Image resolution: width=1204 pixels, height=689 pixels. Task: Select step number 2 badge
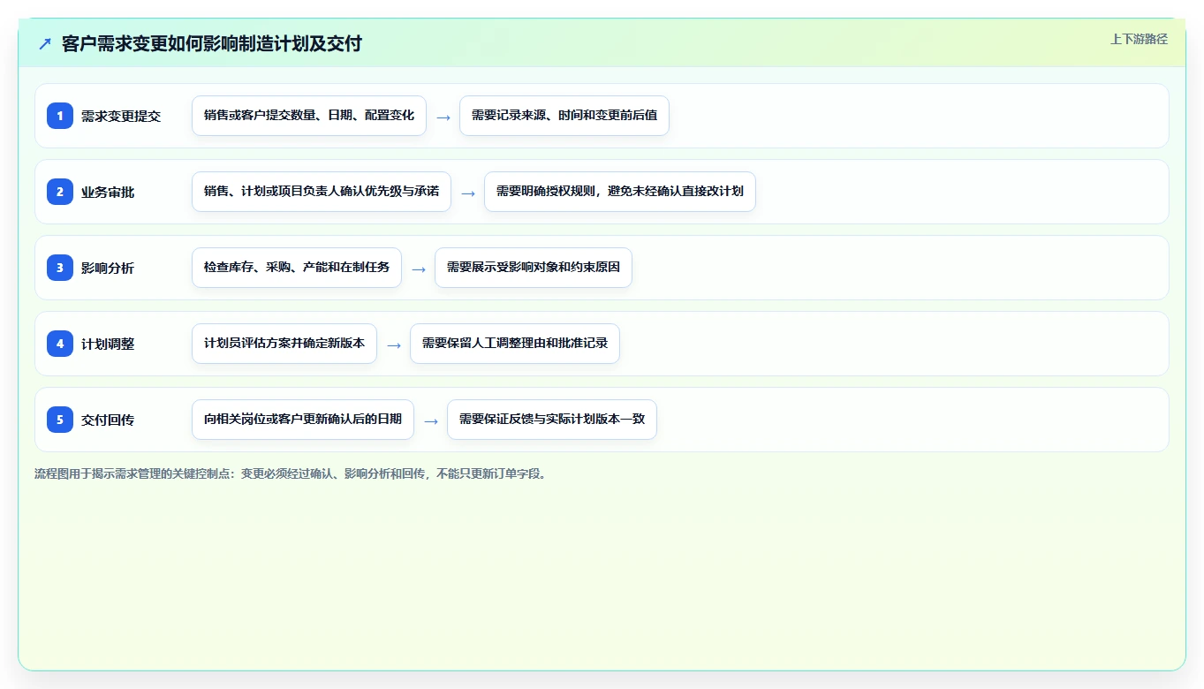(x=60, y=192)
